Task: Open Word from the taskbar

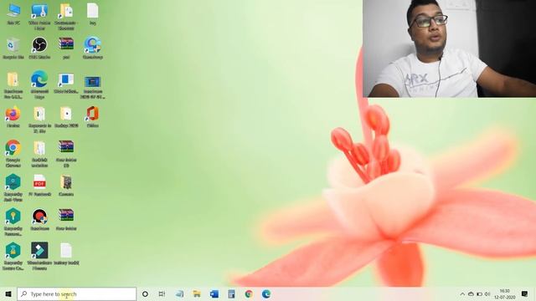Action: coord(214,293)
